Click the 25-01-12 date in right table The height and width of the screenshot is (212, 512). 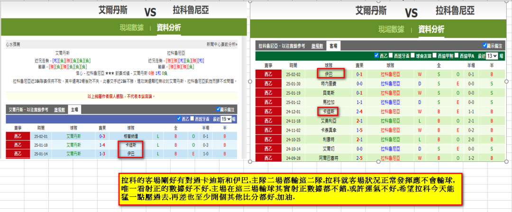click(x=293, y=102)
